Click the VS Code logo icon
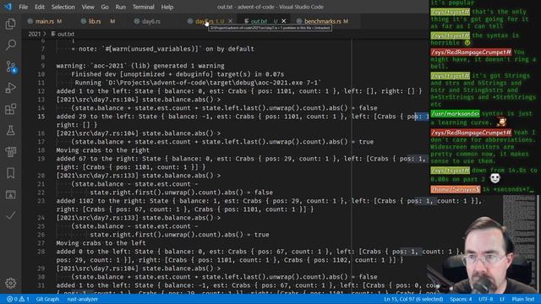 pyautogui.click(x=8, y=7)
